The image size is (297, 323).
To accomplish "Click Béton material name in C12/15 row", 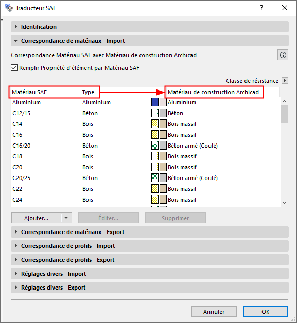I will (176, 113).
